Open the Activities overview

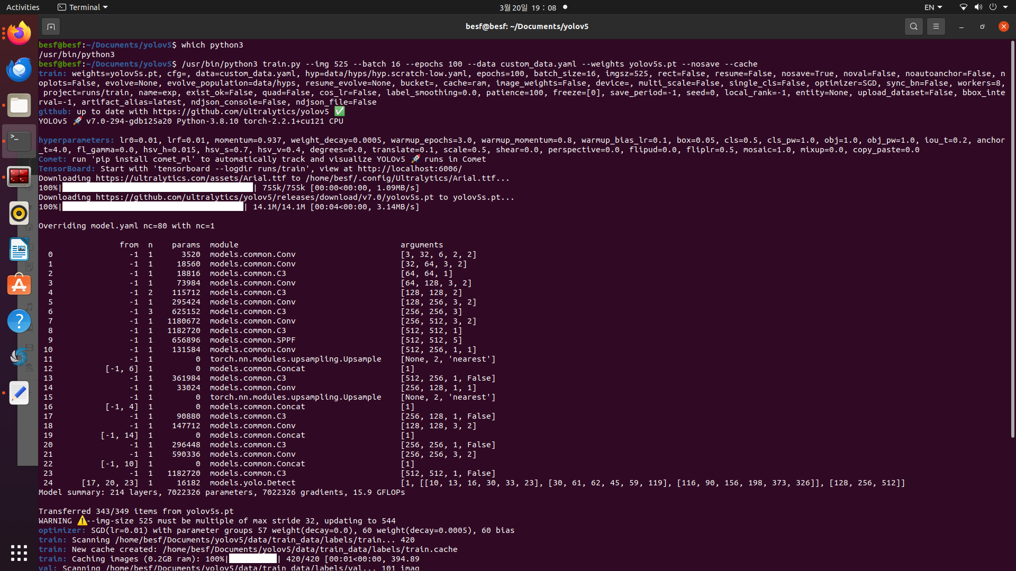[x=23, y=7]
